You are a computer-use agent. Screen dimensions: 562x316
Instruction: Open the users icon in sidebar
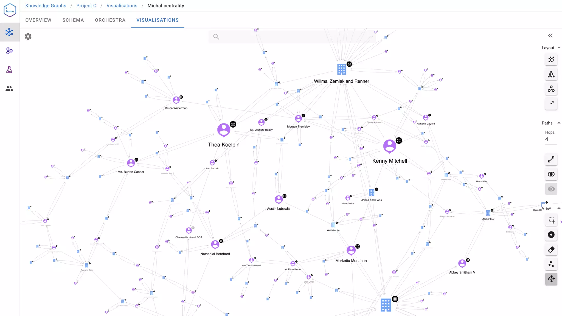9,89
